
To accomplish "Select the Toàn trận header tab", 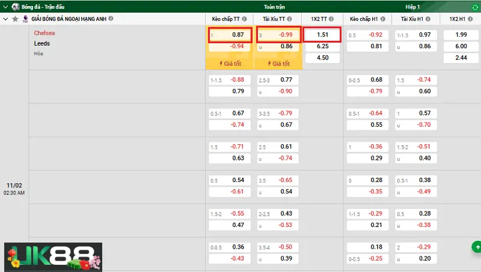I will 275,7.
